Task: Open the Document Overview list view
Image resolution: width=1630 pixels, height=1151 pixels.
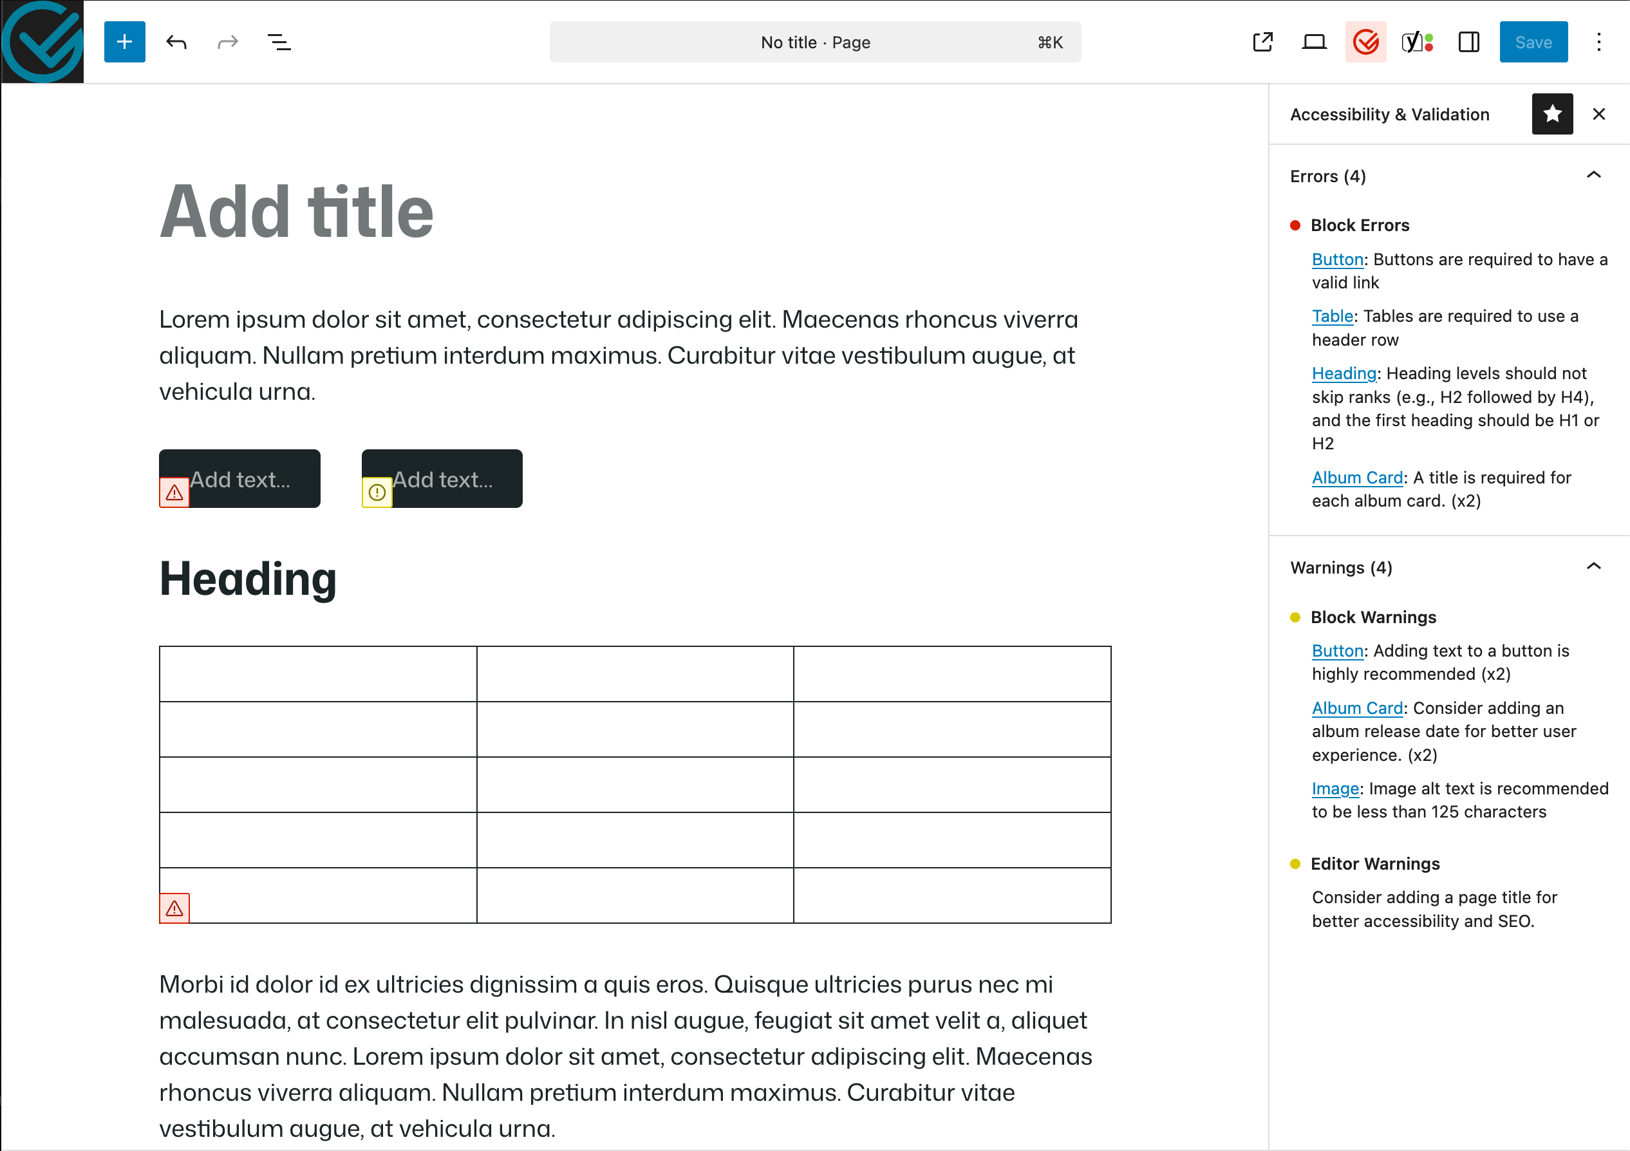Action: pyautogui.click(x=279, y=42)
